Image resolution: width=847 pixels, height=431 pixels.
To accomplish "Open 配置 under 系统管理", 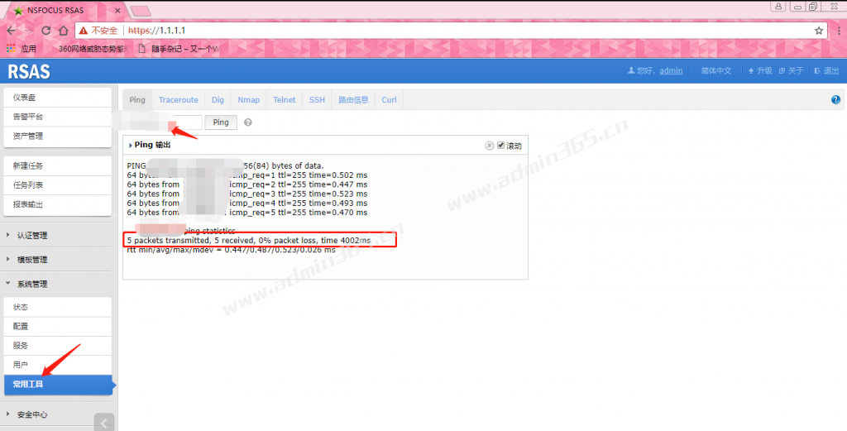I will [57, 326].
